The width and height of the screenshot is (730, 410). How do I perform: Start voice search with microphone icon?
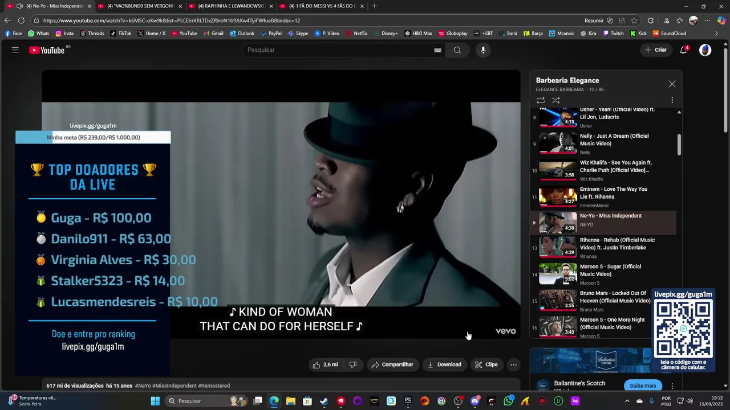483,50
